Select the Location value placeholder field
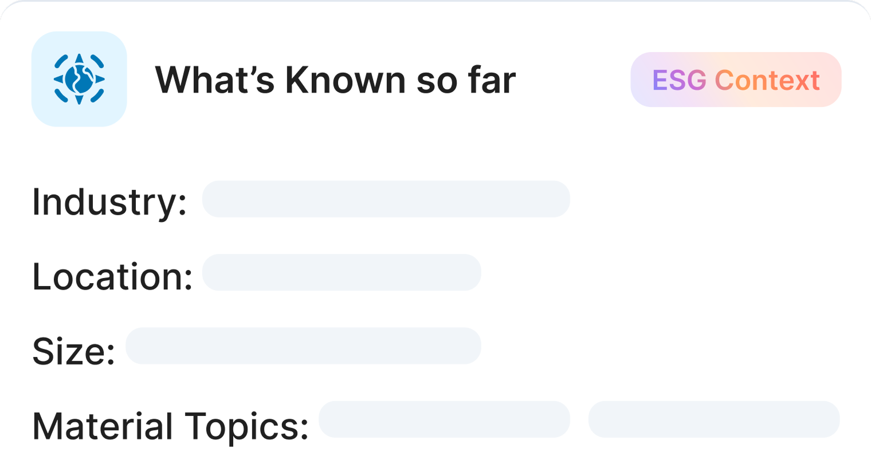This screenshot has height=476, width=871. (342, 272)
